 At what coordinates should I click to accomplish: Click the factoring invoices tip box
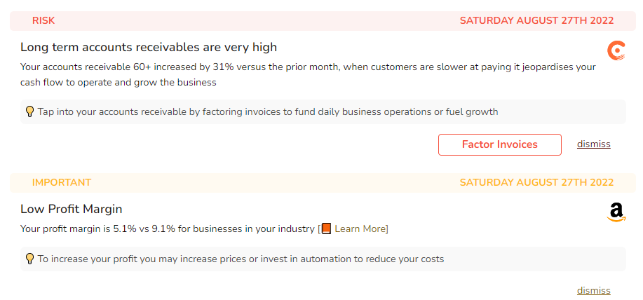(x=323, y=111)
